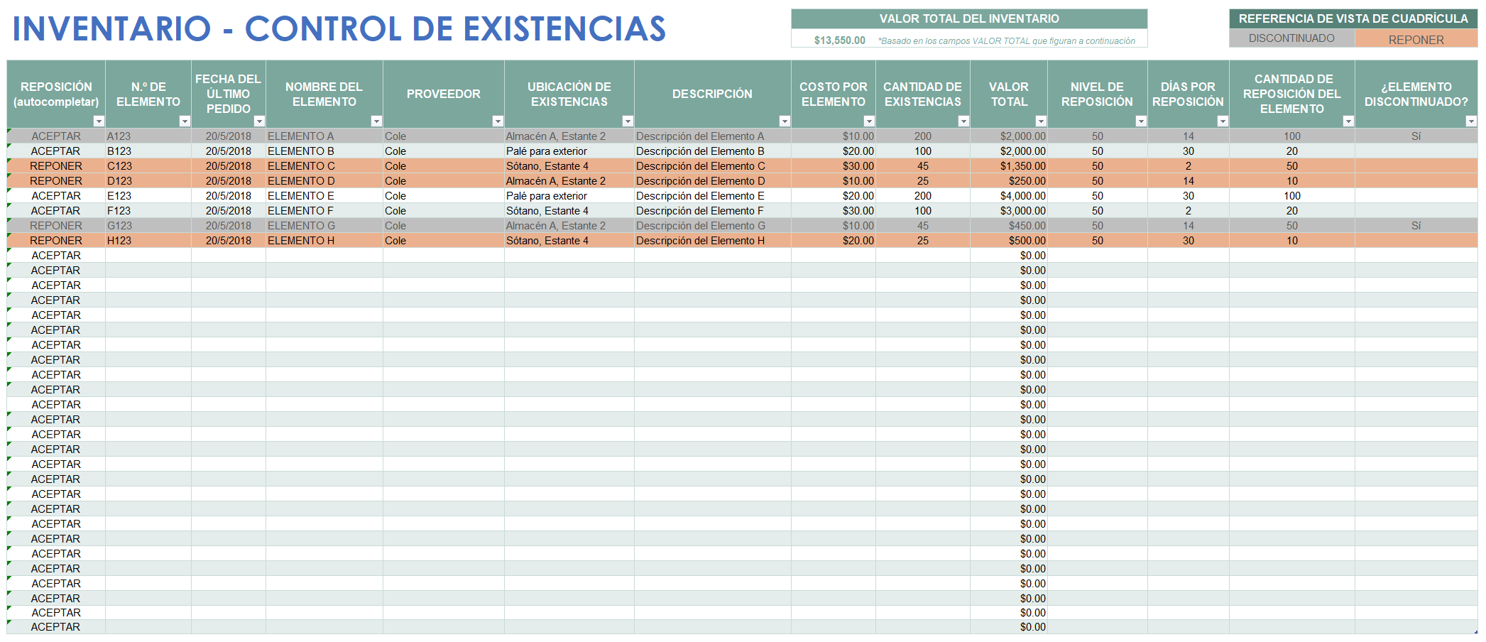
Task: Select the REPONER orange legend swatch
Action: (x=1416, y=39)
